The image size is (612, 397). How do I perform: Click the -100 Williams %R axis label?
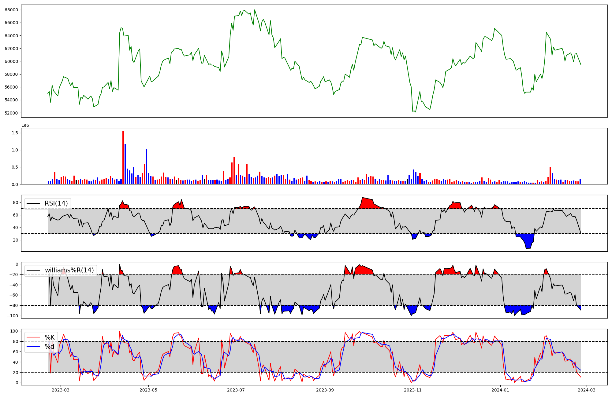[12, 316]
